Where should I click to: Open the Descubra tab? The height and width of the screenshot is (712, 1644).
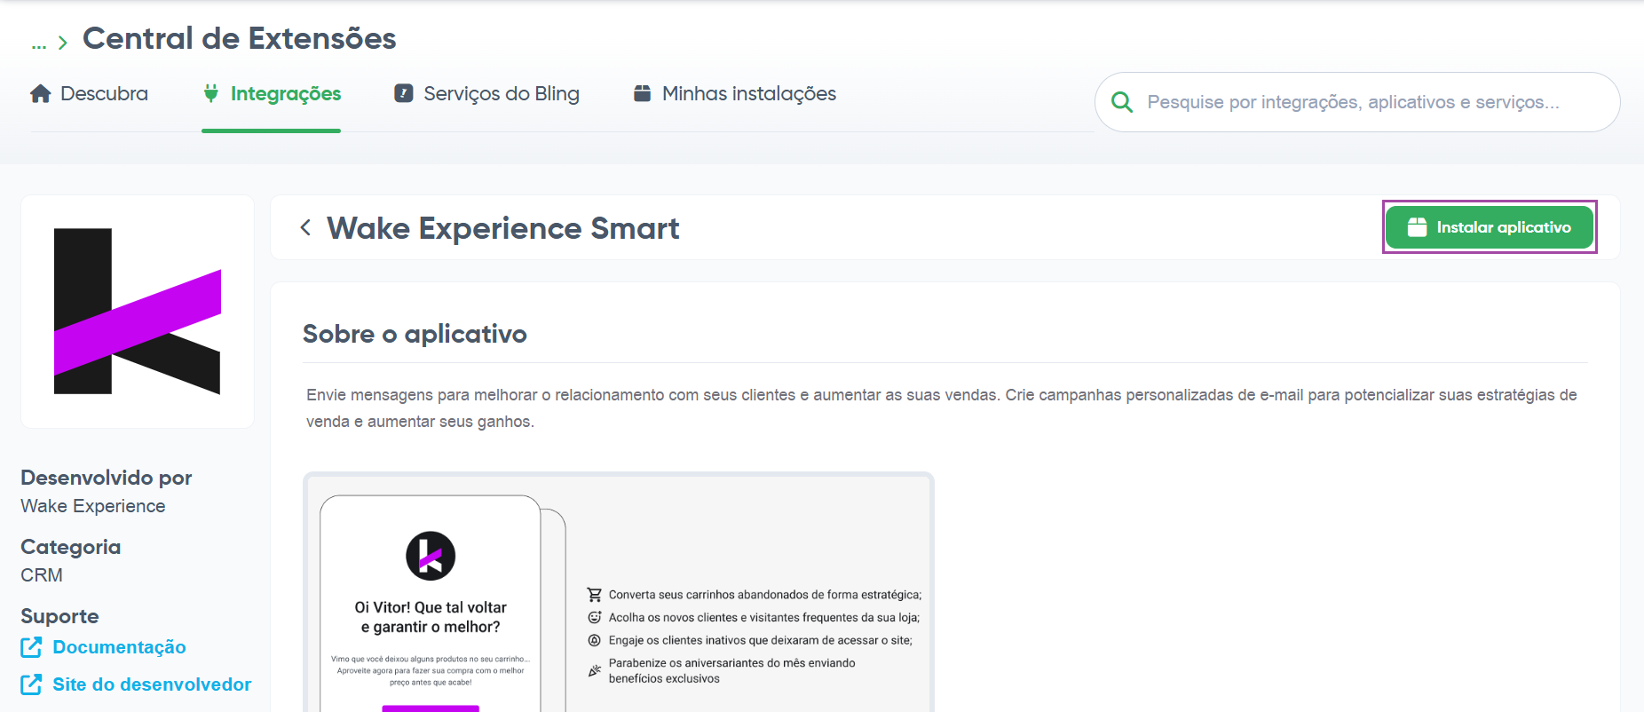coord(89,93)
